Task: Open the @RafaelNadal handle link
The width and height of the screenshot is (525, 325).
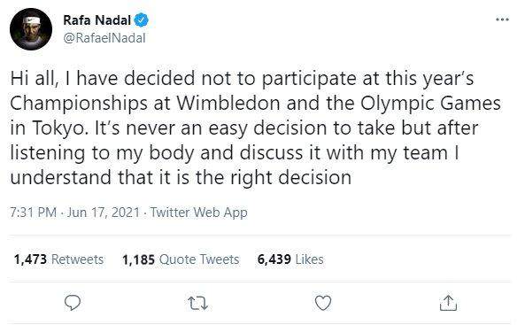Action: pyautogui.click(x=104, y=38)
